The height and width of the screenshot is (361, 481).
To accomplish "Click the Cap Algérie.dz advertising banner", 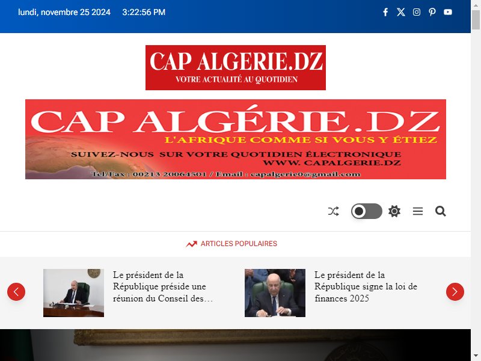I will pyautogui.click(x=236, y=139).
